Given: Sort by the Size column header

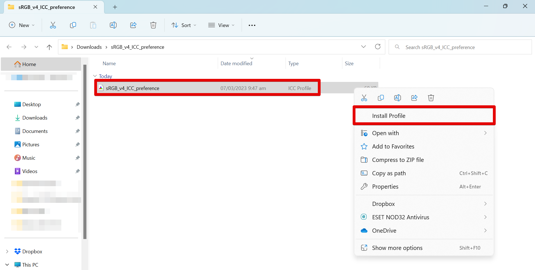Looking at the screenshot, I should coord(349,64).
